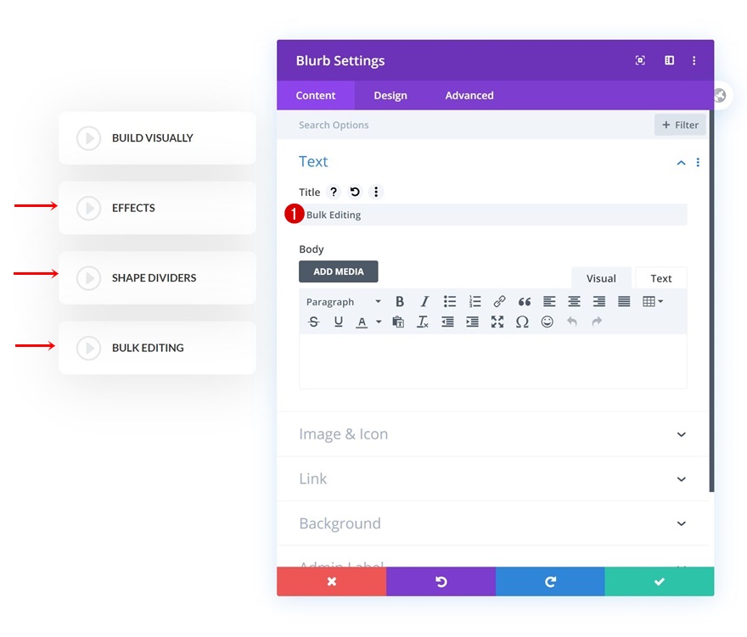Viewport: 747px width, 637px height.
Task: Expand the Image & Icon section
Action: tap(492, 434)
